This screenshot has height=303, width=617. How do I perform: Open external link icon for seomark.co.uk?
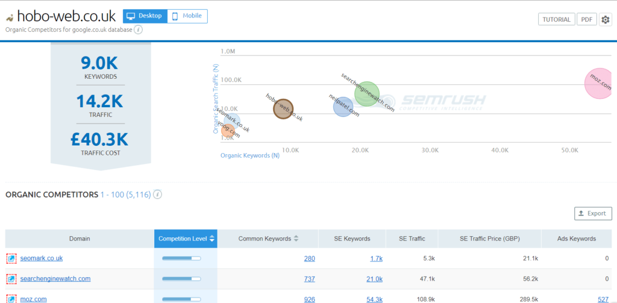pyautogui.click(x=11, y=258)
